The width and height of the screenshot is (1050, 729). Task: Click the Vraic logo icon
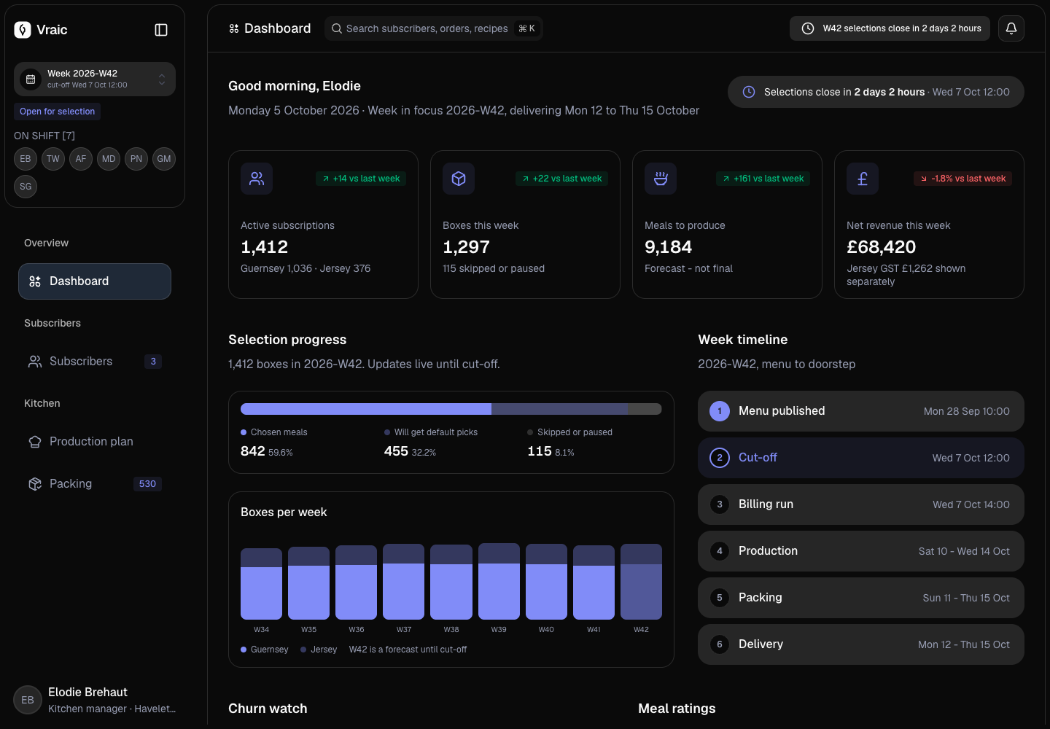pyautogui.click(x=23, y=30)
